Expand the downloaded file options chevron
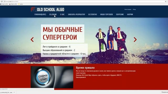The height and width of the screenshot is (94, 168). tap(14, 92)
